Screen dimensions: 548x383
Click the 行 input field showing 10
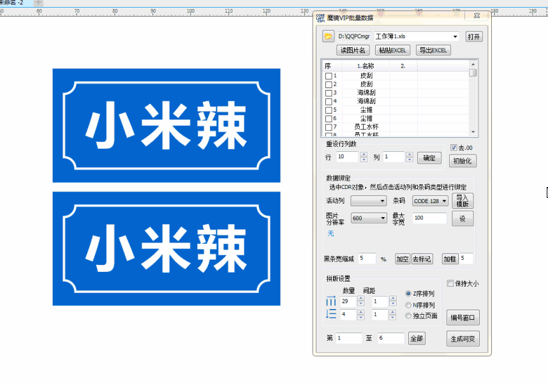point(348,156)
